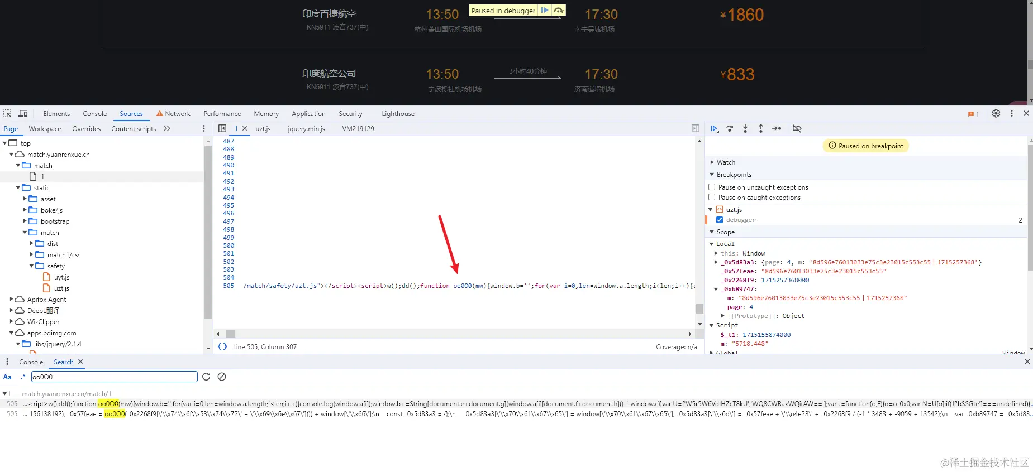Enable Pause on uncaught exceptions
This screenshot has height=472, width=1033.
(712, 187)
